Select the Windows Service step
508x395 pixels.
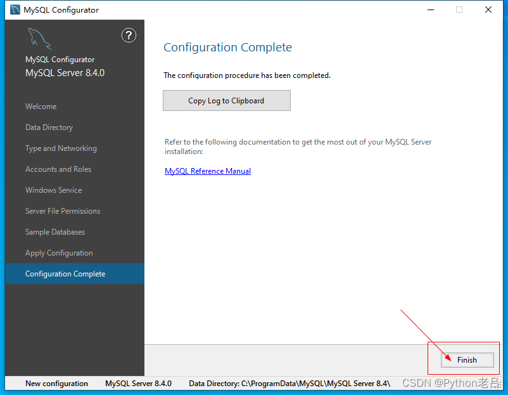tap(53, 190)
